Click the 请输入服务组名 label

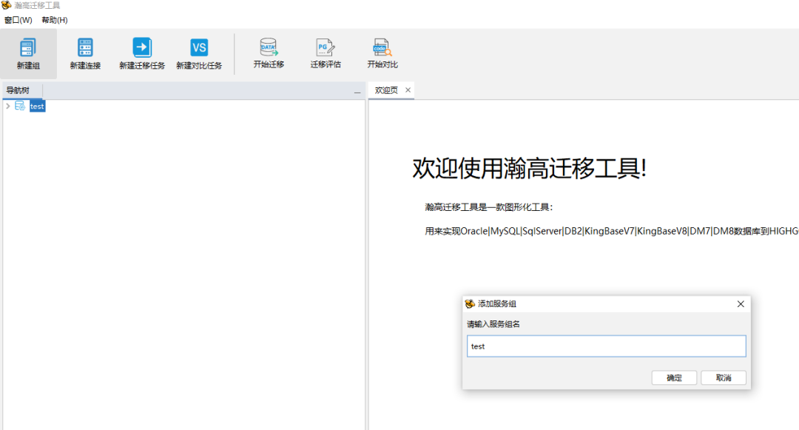point(493,324)
